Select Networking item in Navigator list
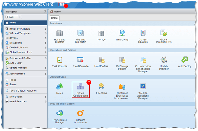The height and width of the screenshot is (131, 198). 26,43
